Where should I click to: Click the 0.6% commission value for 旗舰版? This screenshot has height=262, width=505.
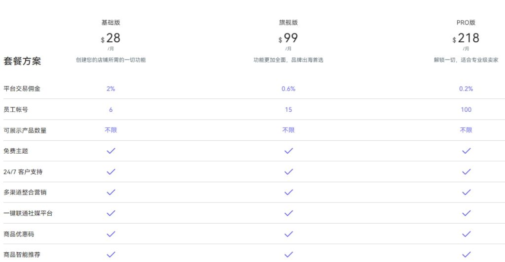pos(289,89)
